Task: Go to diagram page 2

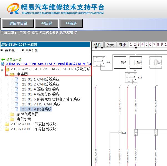Action: pyautogui.click(x=135, y=44)
